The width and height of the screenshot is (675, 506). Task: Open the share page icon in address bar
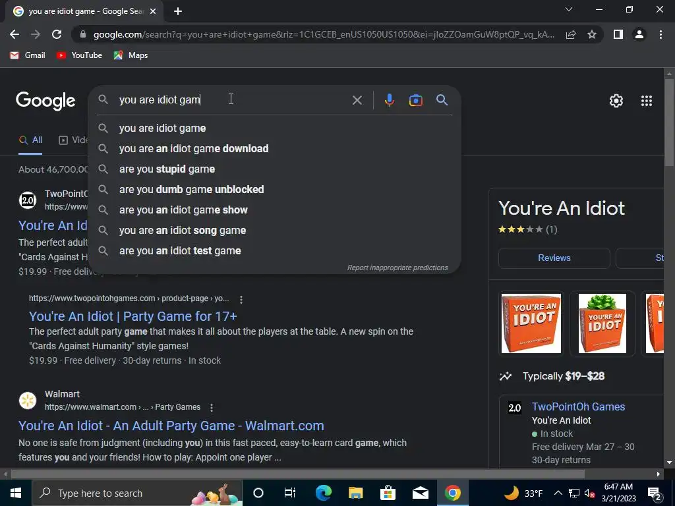(x=571, y=34)
